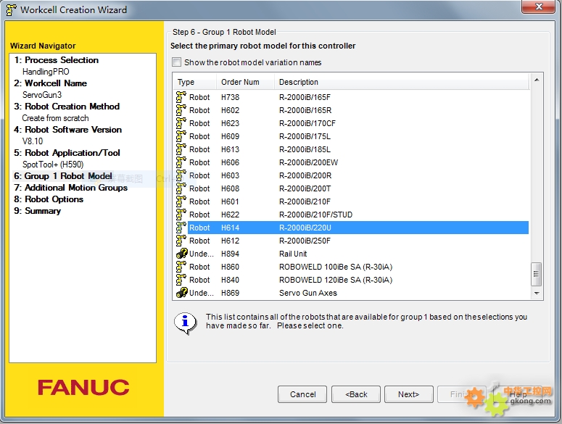This screenshot has width=562, height=424.
Task: Click robot icon of selected H614 row
Action: click(181, 228)
